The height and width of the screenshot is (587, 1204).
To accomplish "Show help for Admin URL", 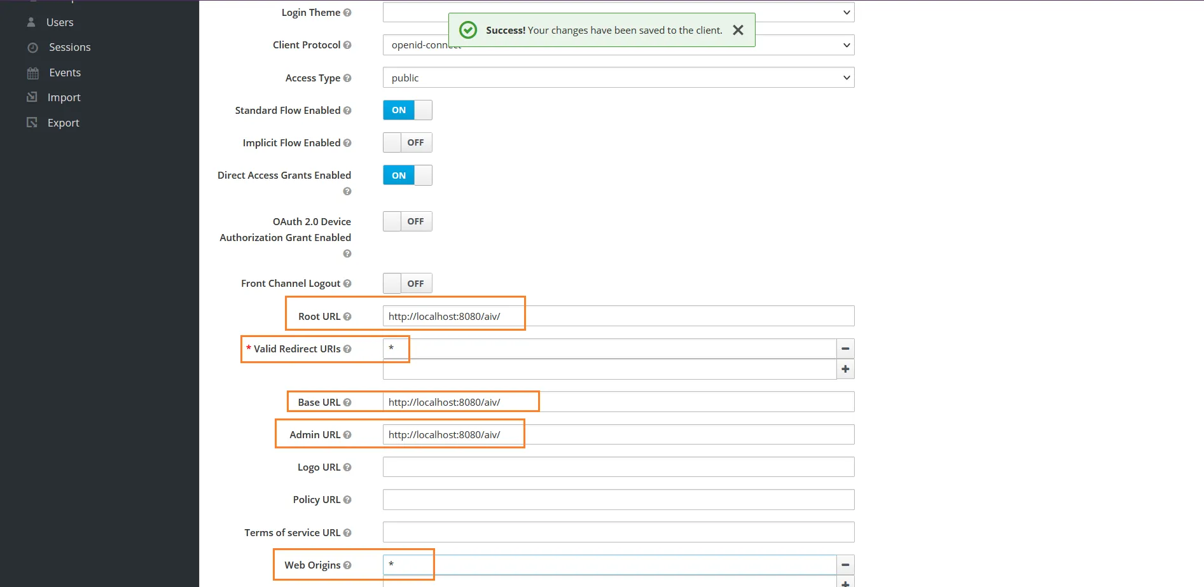I will tap(347, 435).
